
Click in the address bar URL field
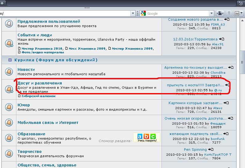pos(65,14)
